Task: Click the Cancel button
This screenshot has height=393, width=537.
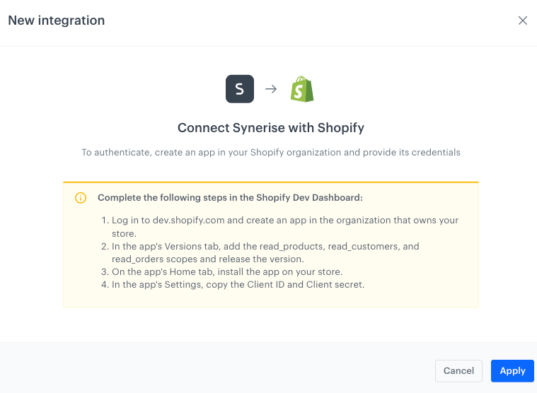Action: coord(458,371)
